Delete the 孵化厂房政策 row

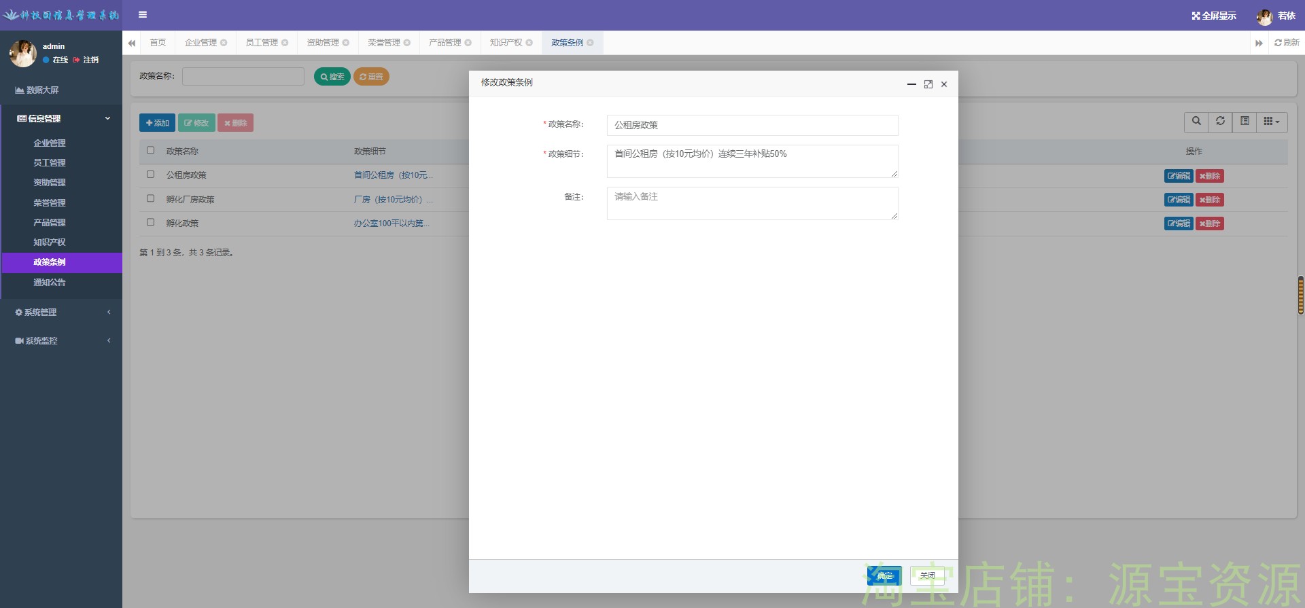point(1210,200)
